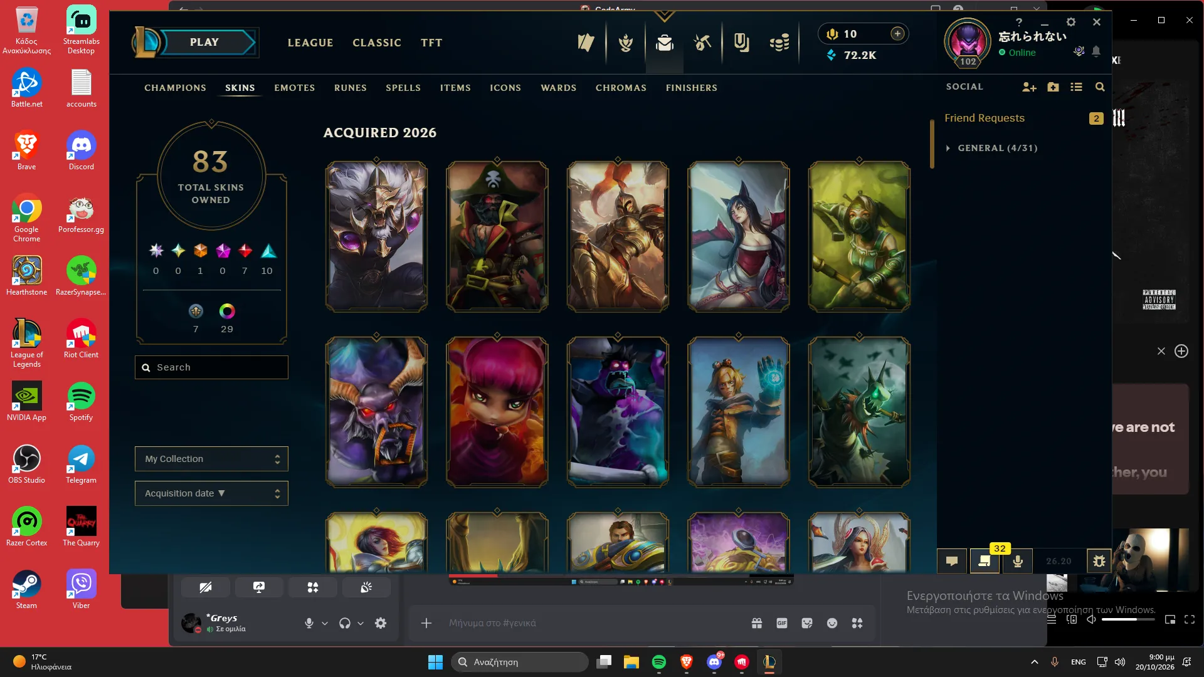
Task: Switch to the FINISHERS tab
Action: 691,88
